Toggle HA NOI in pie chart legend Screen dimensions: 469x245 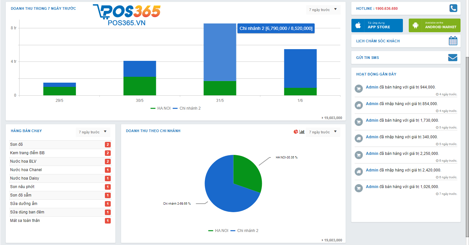click(218, 230)
